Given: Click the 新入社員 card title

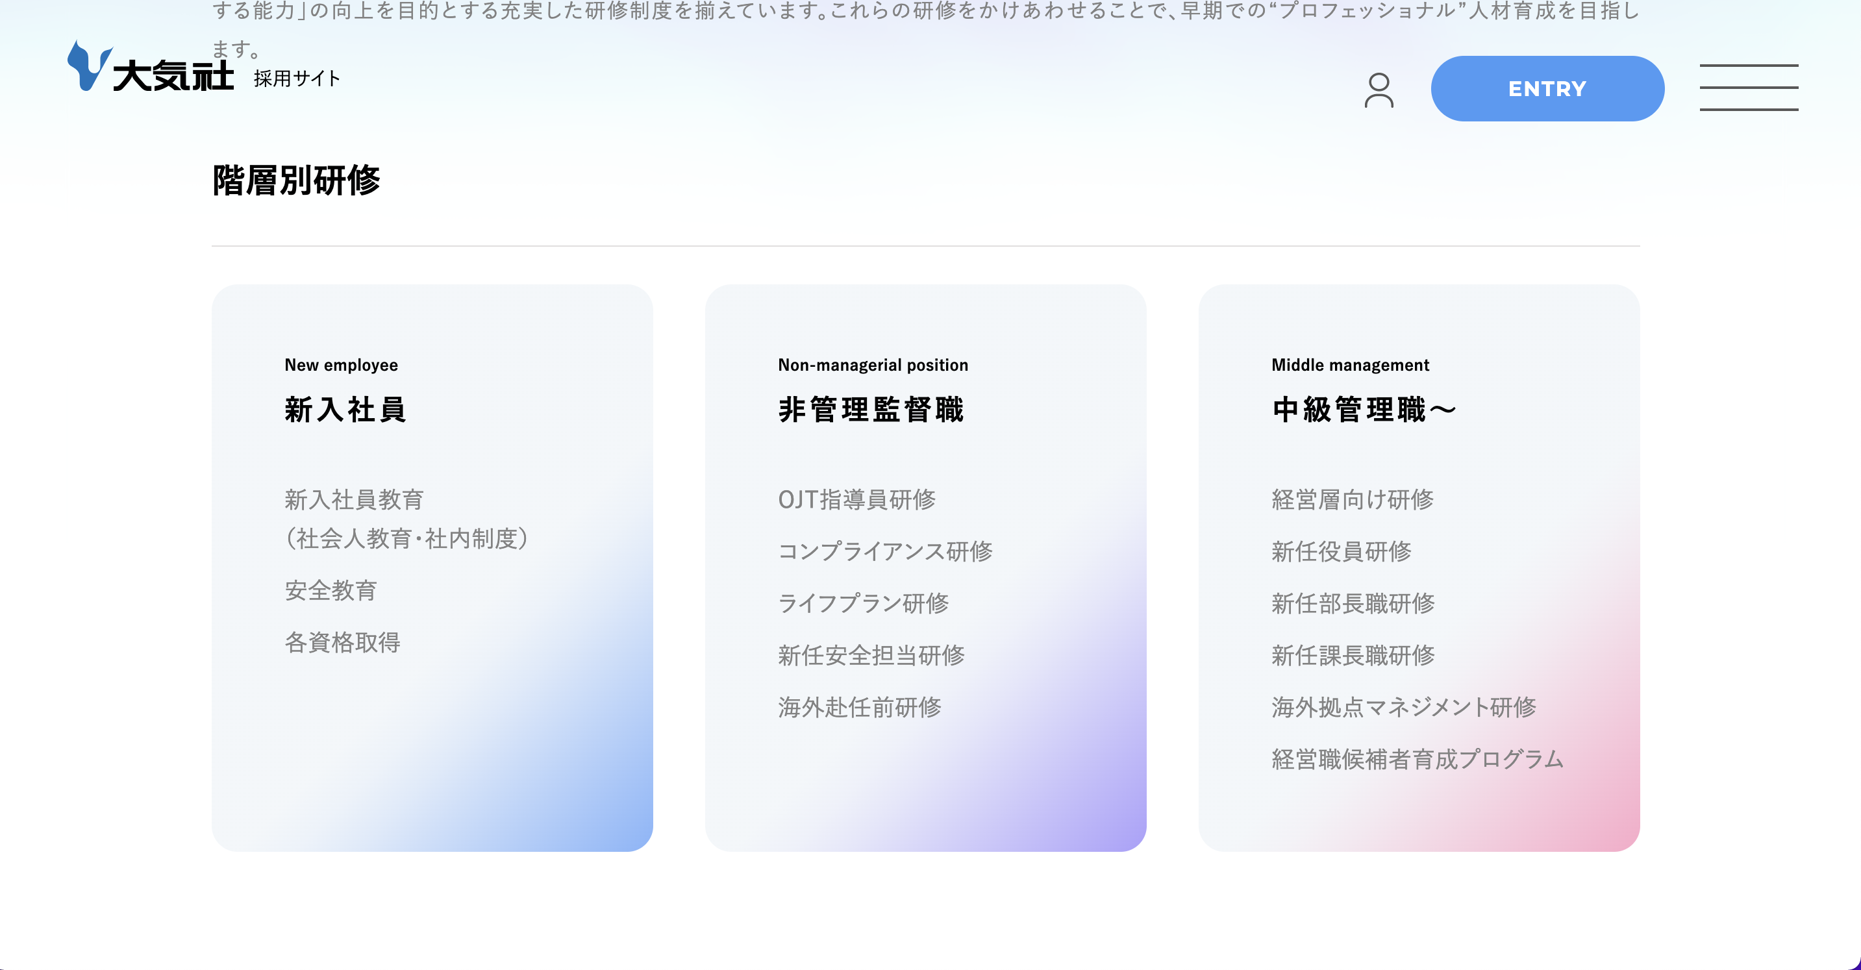Looking at the screenshot, I should pyautogui.click(x=345, y=410).
